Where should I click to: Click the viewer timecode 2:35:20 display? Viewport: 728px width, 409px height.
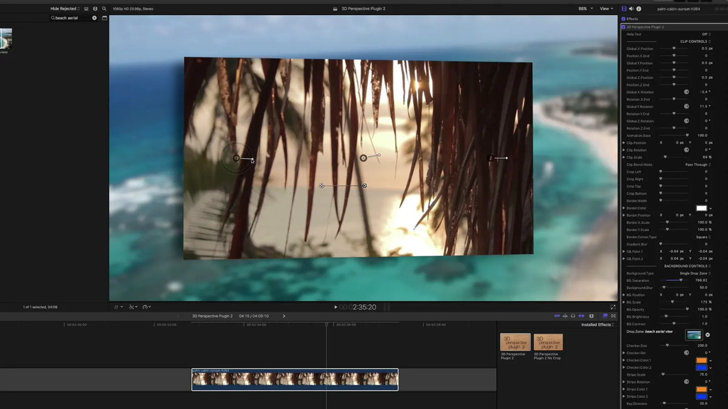(357, 307)
